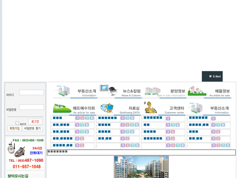Click the yellow telephone icon for 고객센타

150,107
